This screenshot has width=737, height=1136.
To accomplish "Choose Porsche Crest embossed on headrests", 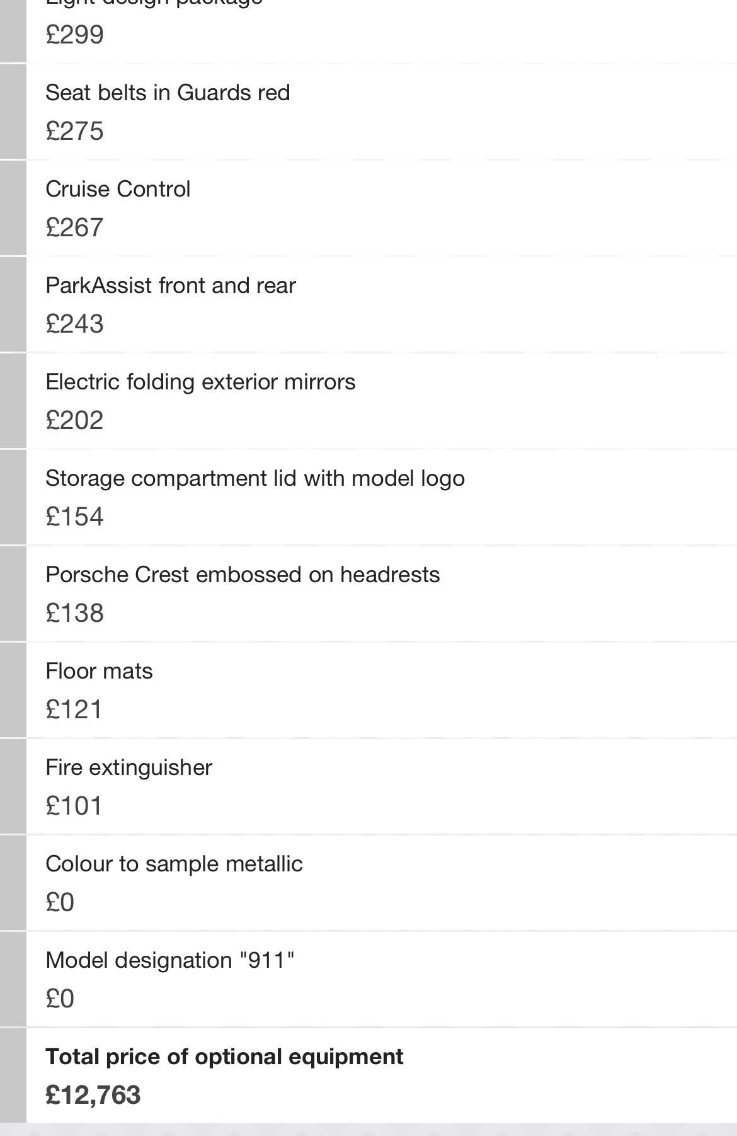I will (382, 594).
